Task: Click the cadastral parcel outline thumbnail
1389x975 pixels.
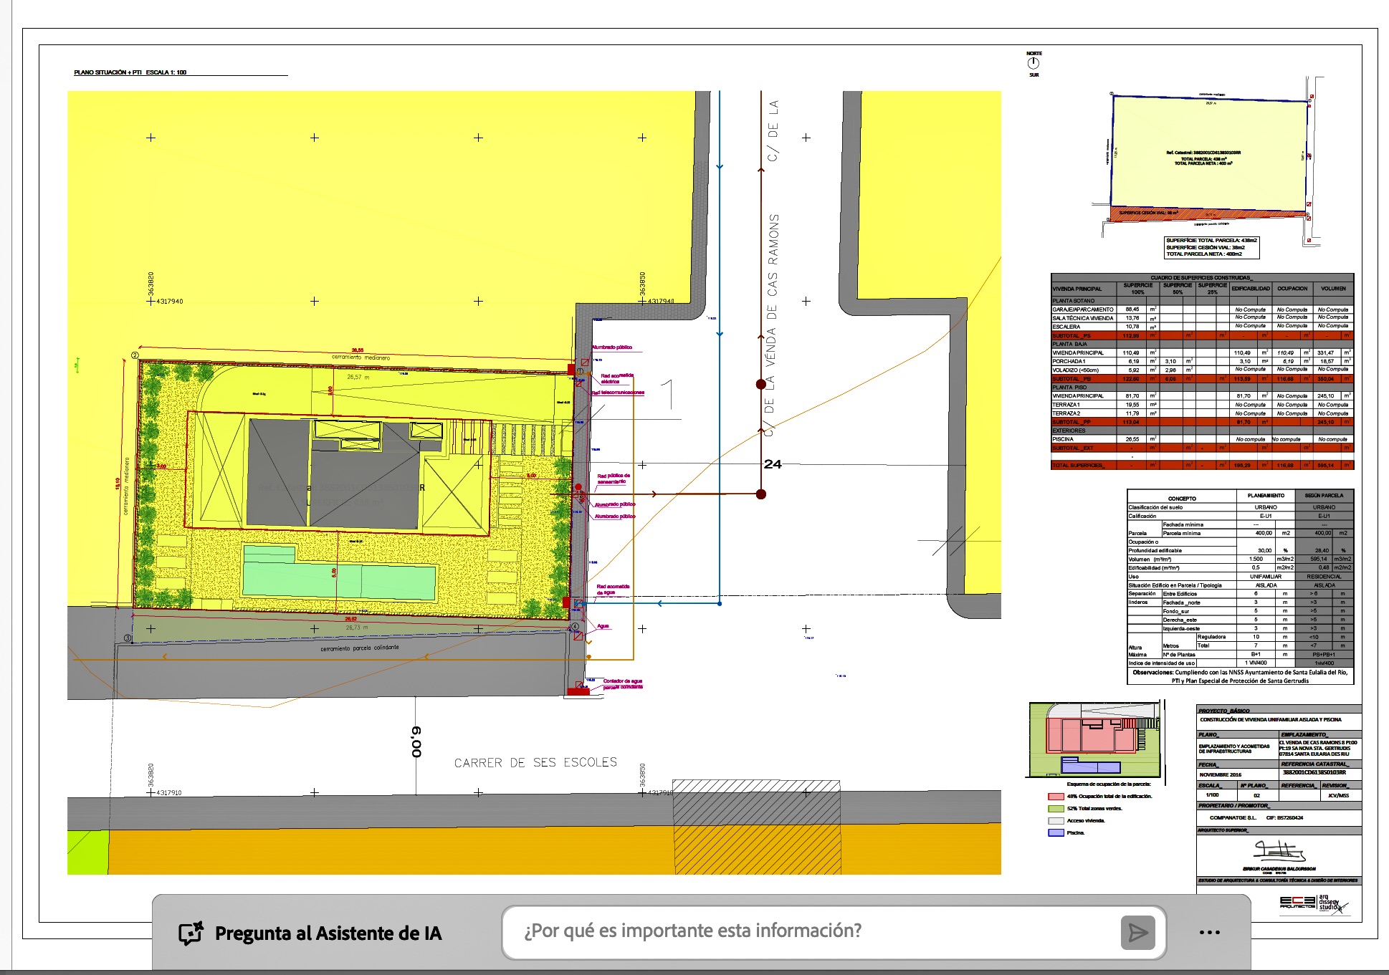Action: tap(1210, 158)
